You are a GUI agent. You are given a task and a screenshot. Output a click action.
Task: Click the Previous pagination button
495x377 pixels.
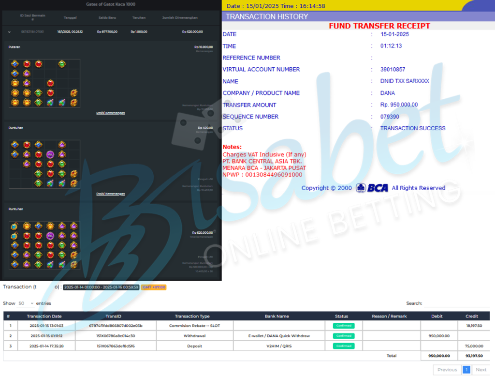point(447,370)
